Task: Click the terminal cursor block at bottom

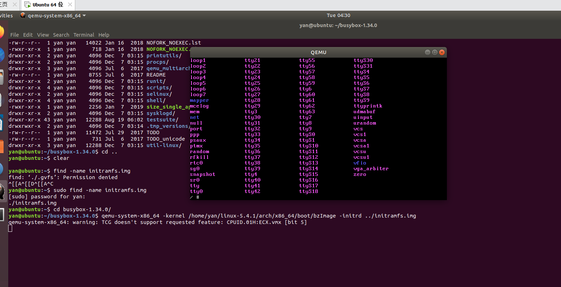Action: (x=10, y=228)
